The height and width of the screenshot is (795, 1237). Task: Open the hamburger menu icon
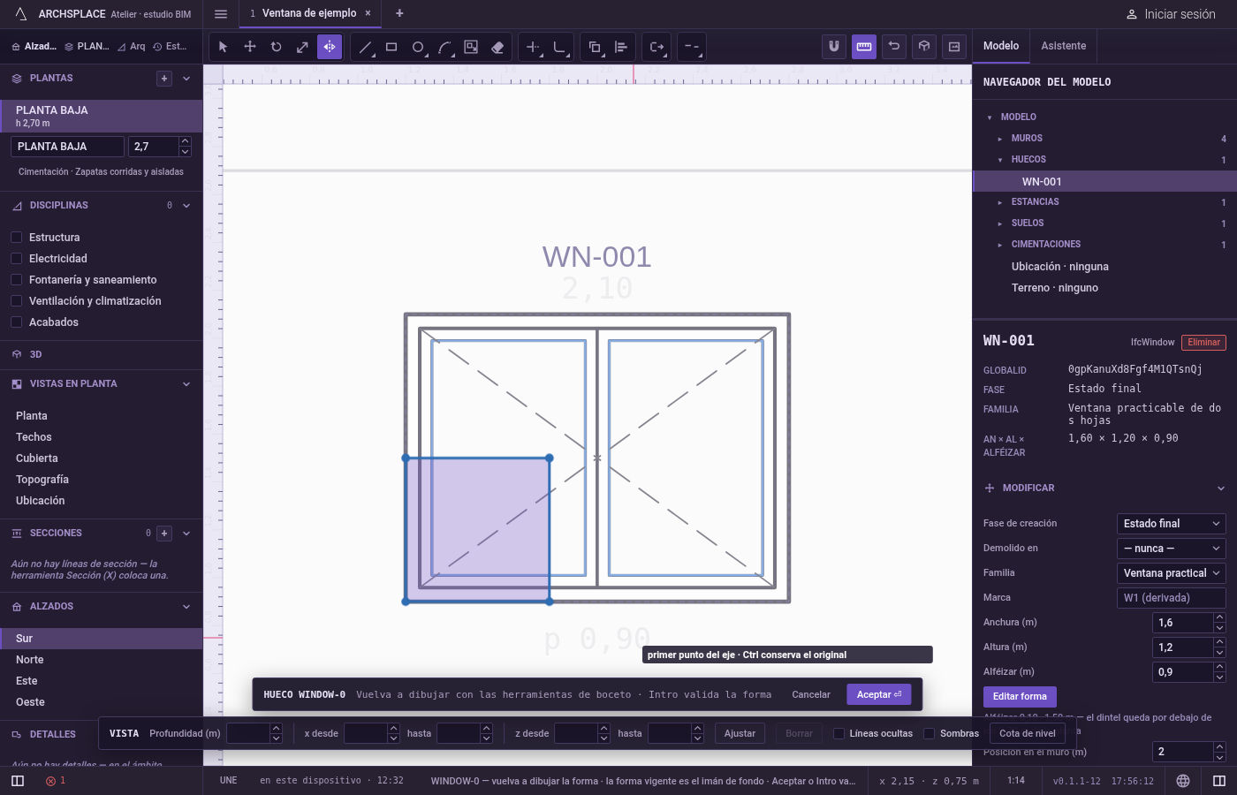coord(221,14)
